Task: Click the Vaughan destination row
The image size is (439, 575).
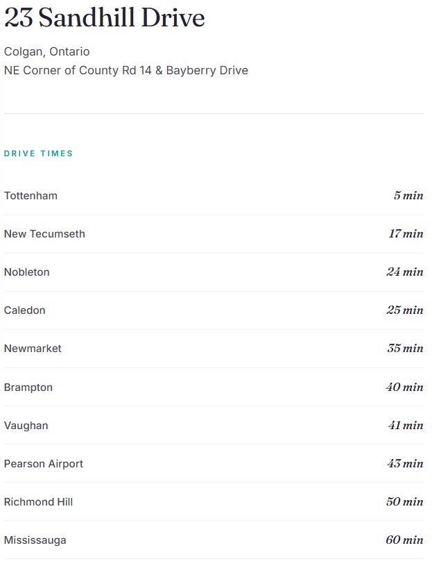Action: click(x=214, y=426)
